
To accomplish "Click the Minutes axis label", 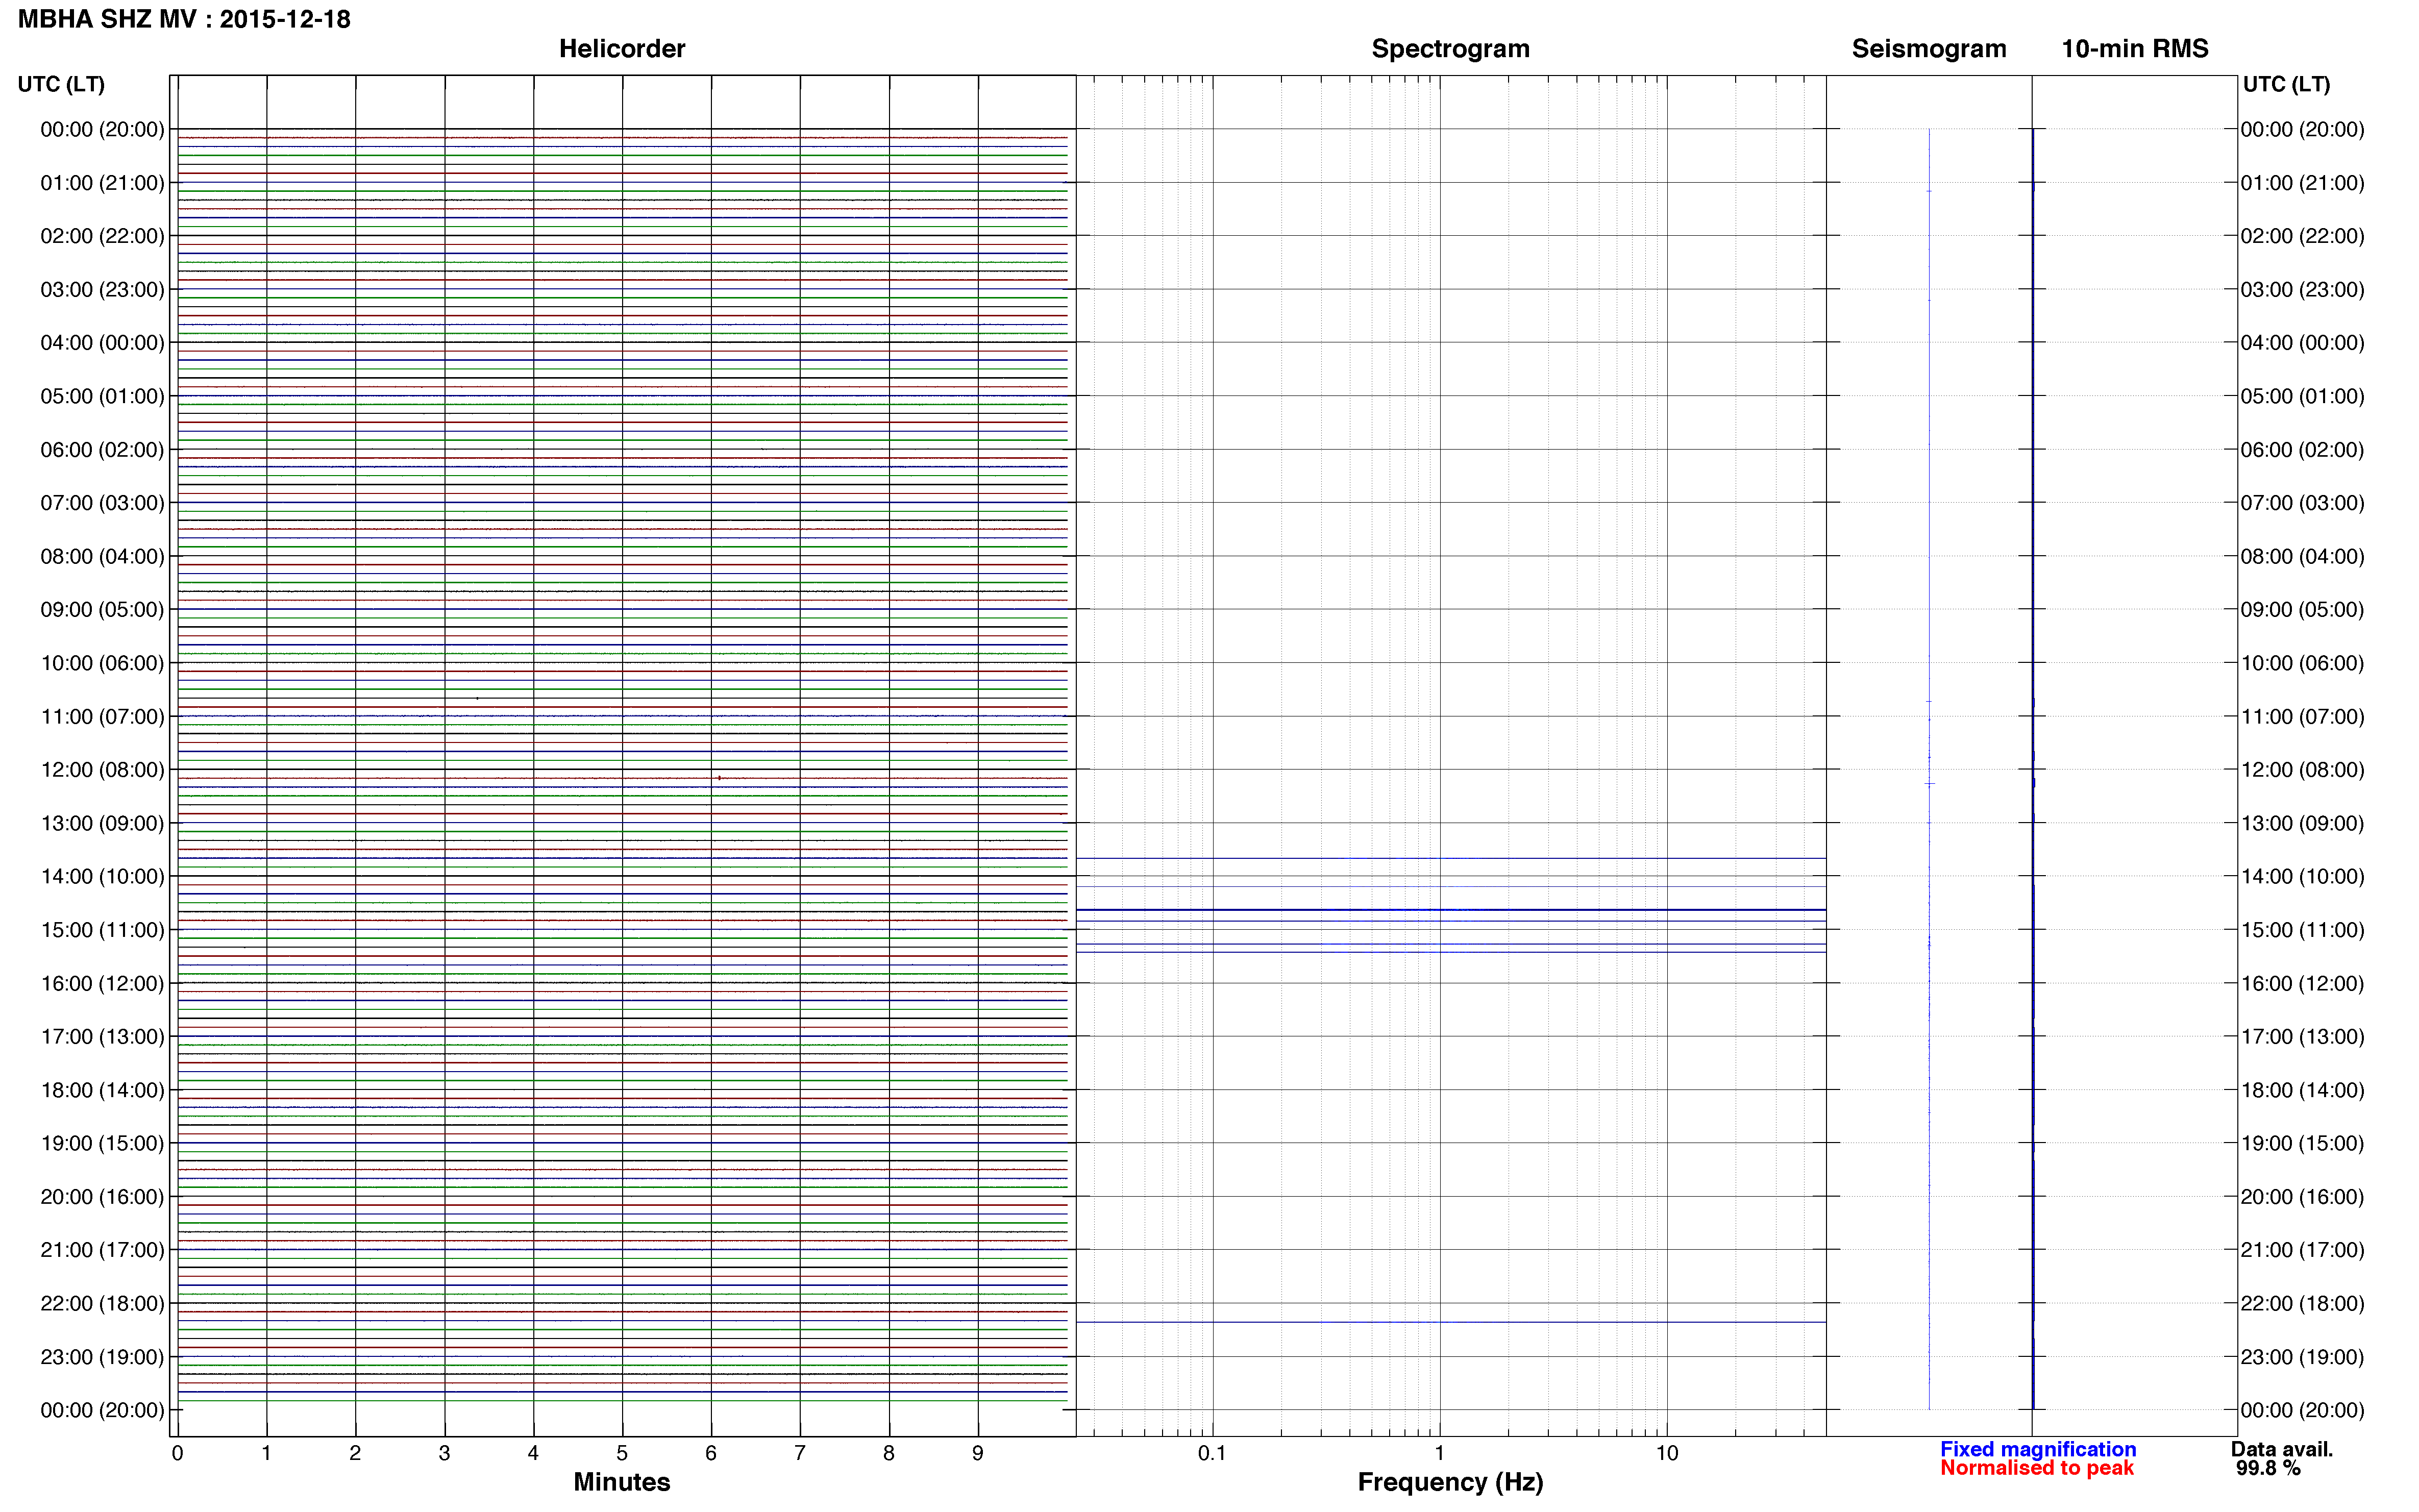I will [x=622, y=1482].
